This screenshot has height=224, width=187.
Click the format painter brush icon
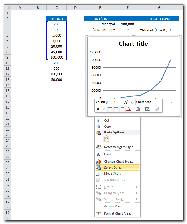[x=157, y=109]
